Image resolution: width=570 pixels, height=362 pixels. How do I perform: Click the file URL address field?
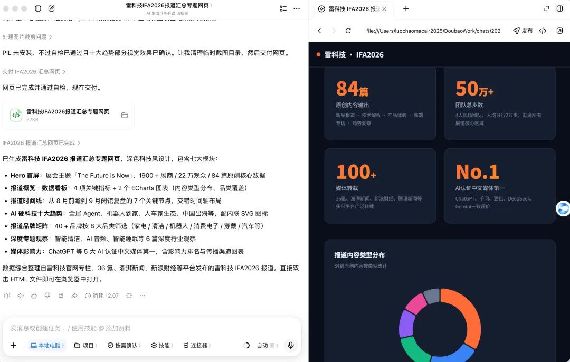pyautogui.click(x=433, y=31)
